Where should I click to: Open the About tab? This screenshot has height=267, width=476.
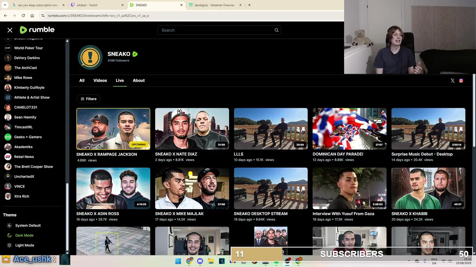point(139,80)
